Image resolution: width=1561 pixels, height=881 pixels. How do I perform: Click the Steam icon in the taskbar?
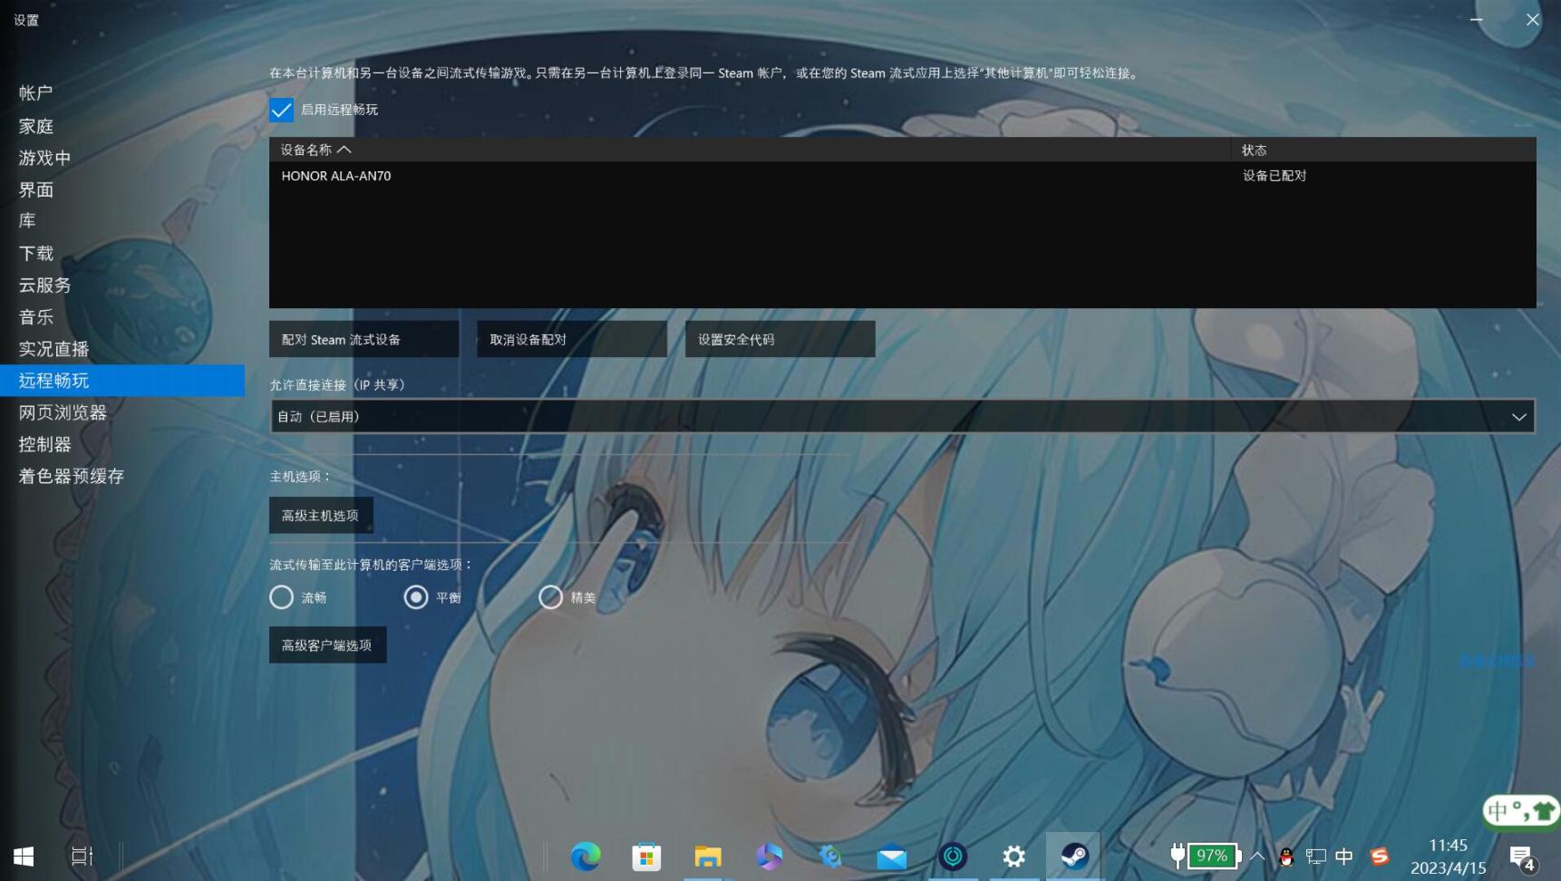tap(1074, 857)
